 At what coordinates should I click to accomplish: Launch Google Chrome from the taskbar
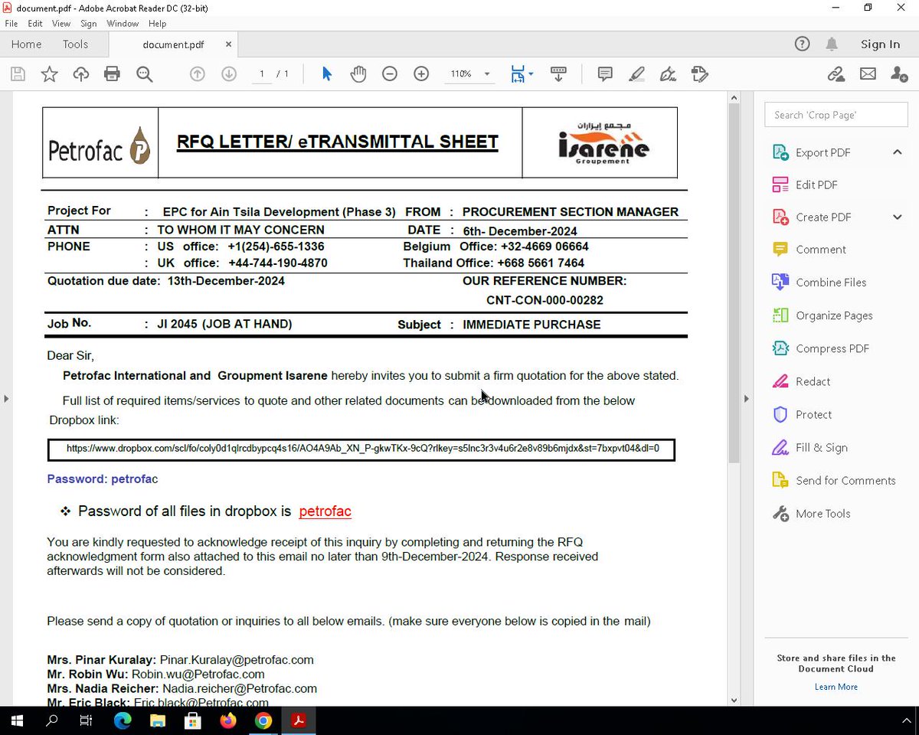coord(263,720)
